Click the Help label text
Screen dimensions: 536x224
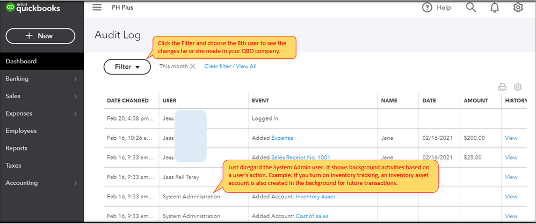coord(444,8)
